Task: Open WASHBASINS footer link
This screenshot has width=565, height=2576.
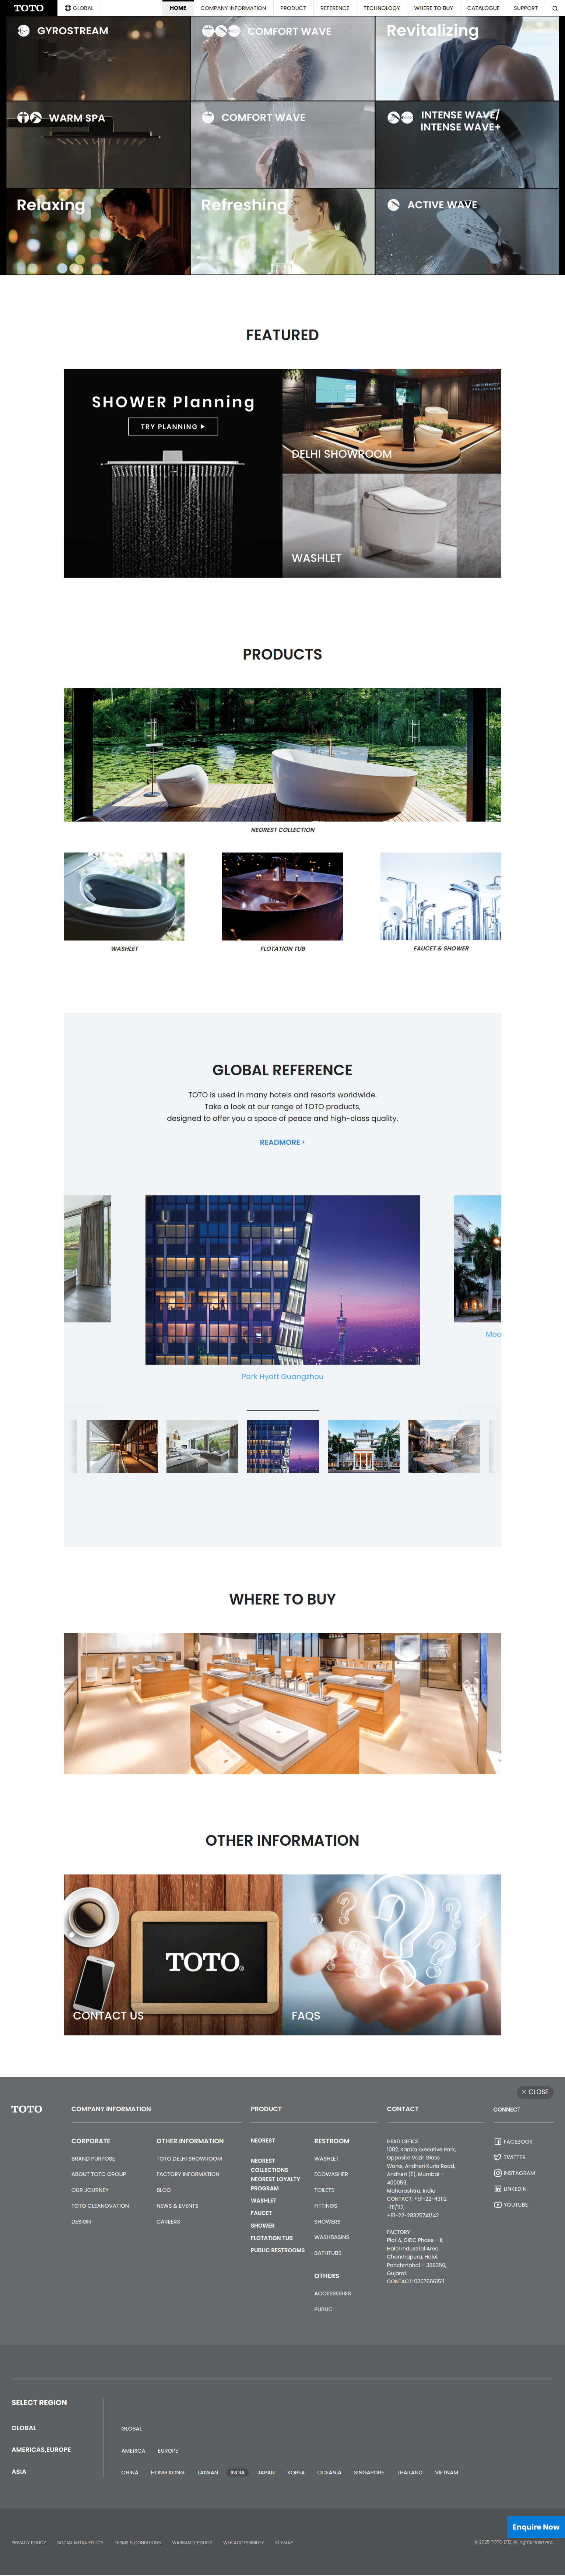Action: pos(331,2237)
